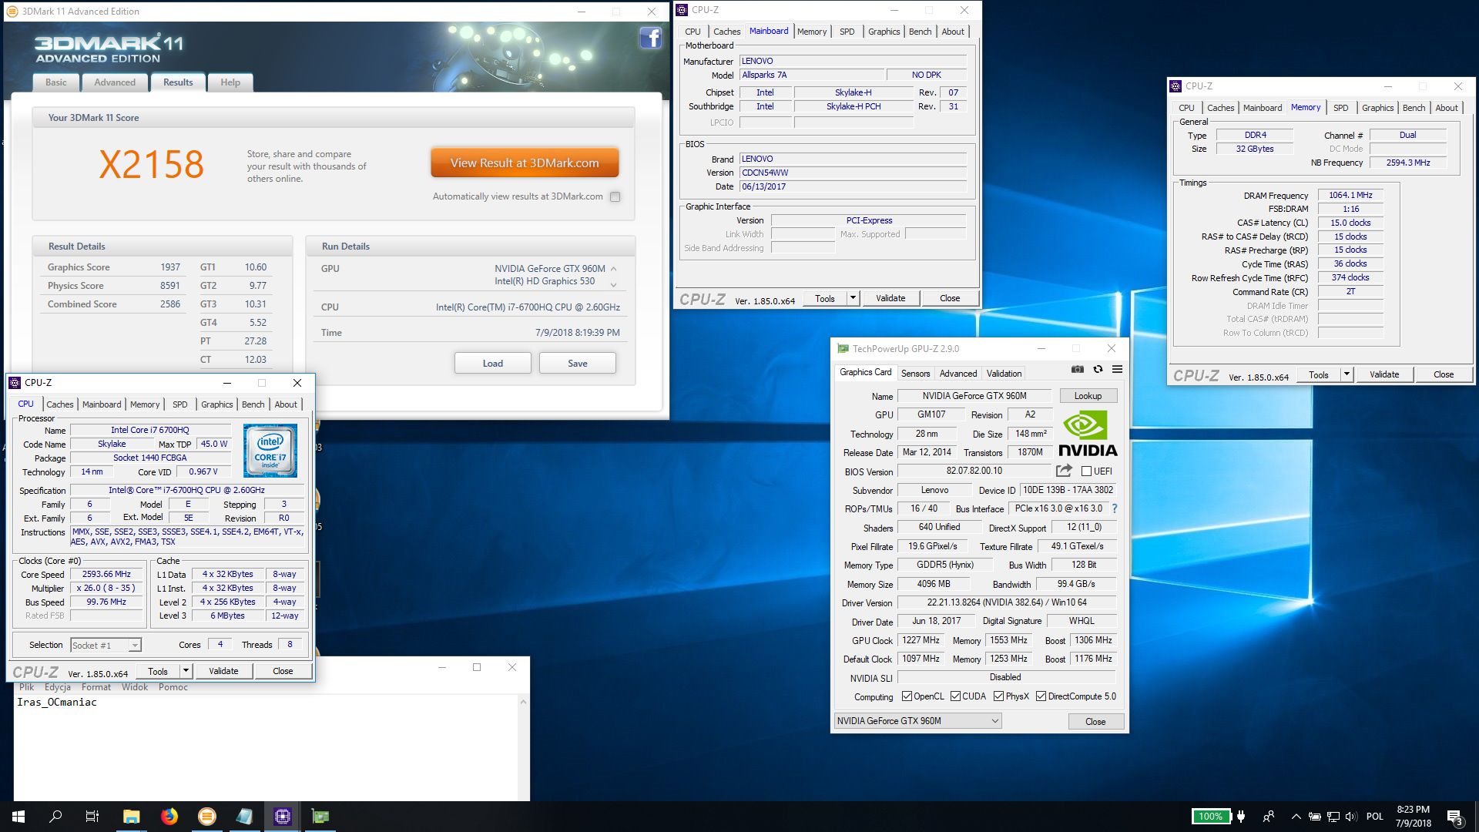This screenshot has width=1479, height=832.
Task: Click Save button in Run Details
Action: (578, 364)
